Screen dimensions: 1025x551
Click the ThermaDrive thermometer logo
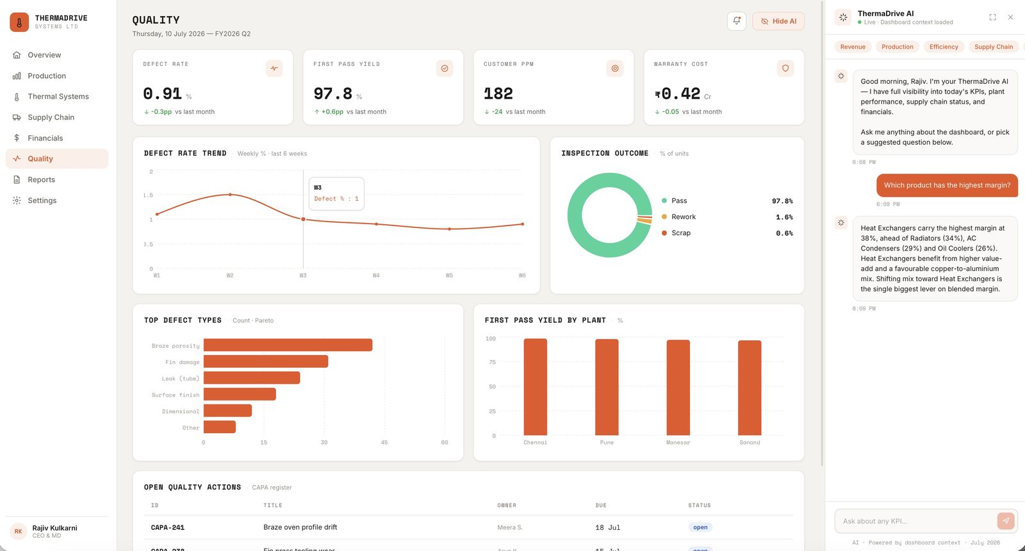19,22
